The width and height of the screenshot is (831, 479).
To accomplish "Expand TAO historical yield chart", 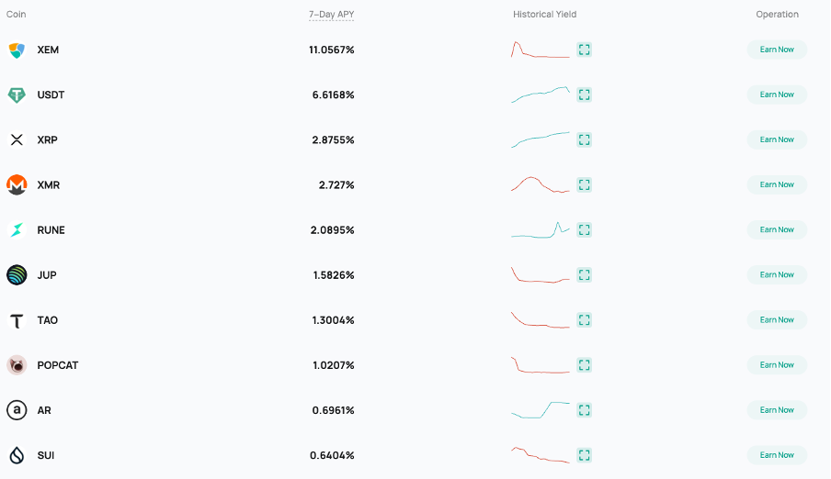I will point(585,320).
